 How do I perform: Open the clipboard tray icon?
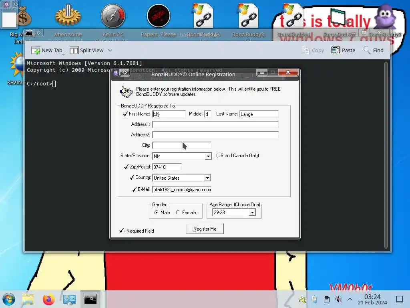(x=327, y=299)
